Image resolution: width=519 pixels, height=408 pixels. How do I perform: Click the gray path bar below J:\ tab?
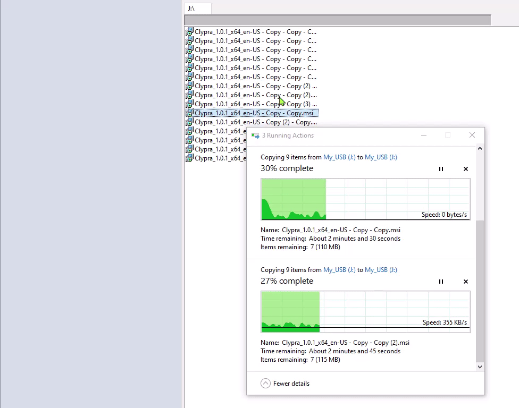(338, 20)
